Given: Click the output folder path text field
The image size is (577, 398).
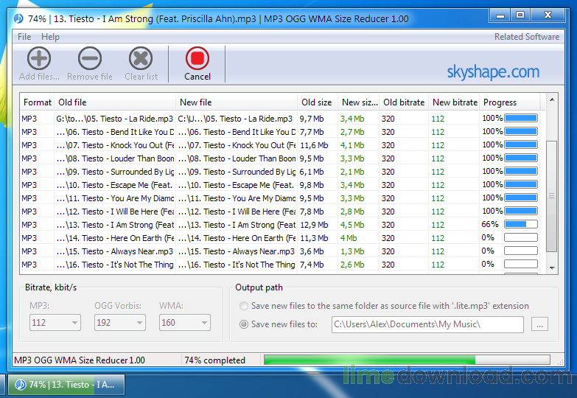Looking at the screenshot, I should pyautogui.click(x=427, y=324).
